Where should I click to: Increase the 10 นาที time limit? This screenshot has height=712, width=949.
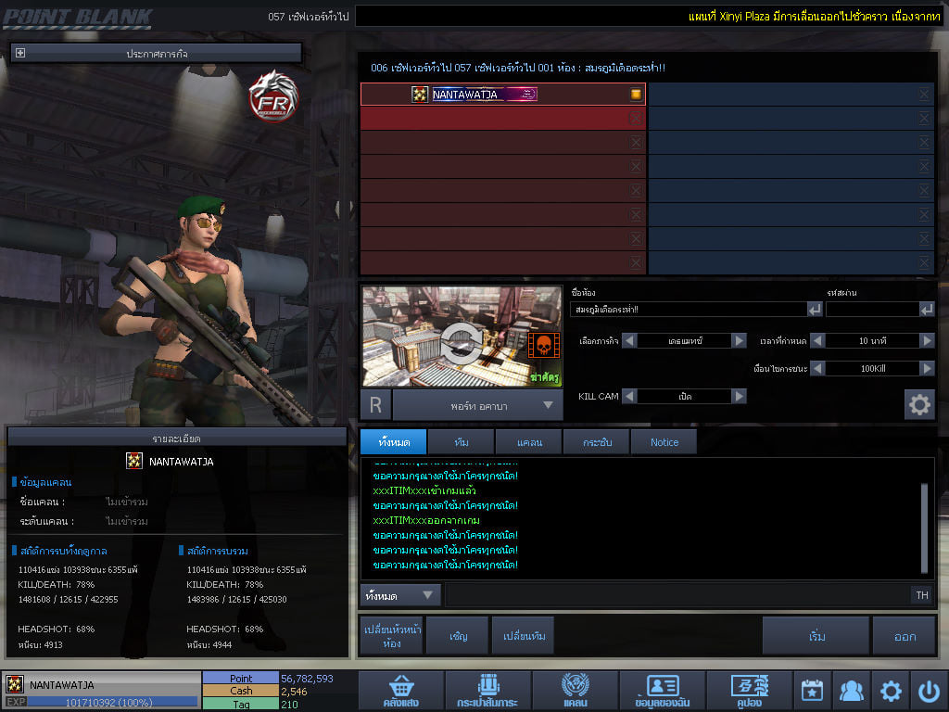927,341
